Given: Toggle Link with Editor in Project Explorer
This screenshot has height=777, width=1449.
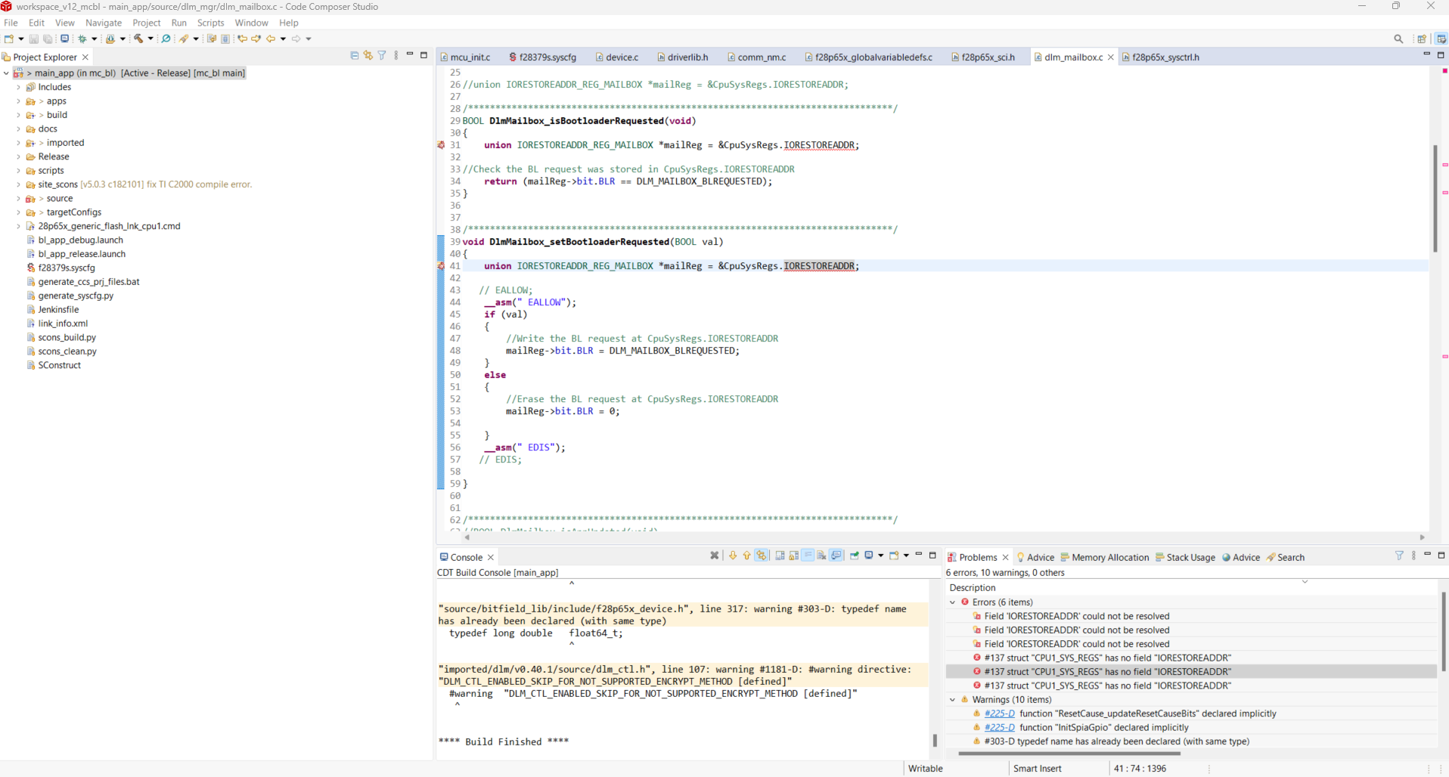Looking at the screenshot, I should click(368, 56).
